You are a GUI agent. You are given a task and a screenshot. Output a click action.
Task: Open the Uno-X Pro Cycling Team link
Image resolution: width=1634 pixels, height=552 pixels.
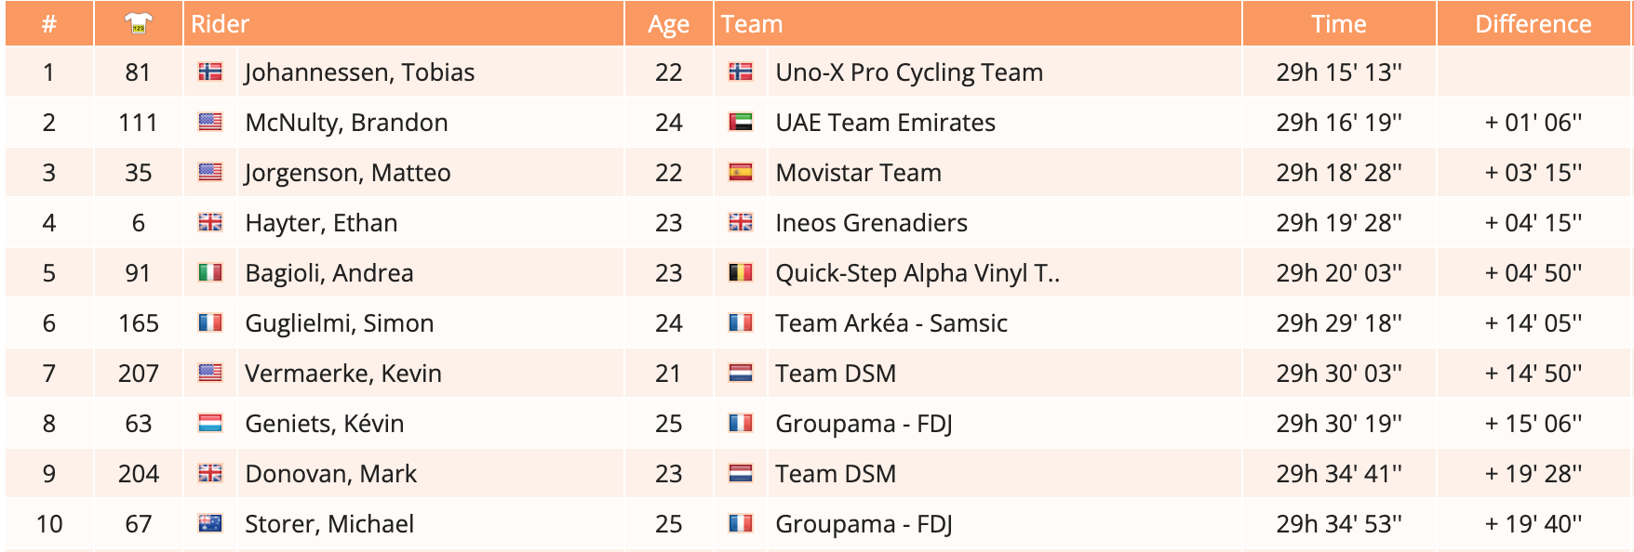coord(909,72)
